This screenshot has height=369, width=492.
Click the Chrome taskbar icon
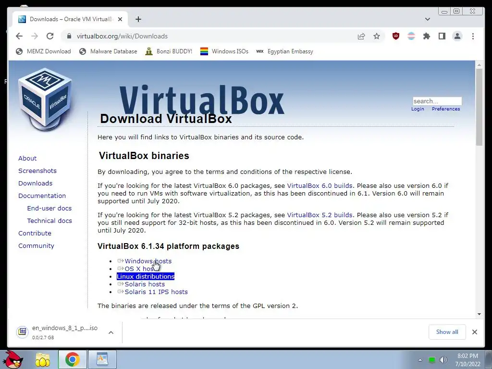tap(72, 359)
